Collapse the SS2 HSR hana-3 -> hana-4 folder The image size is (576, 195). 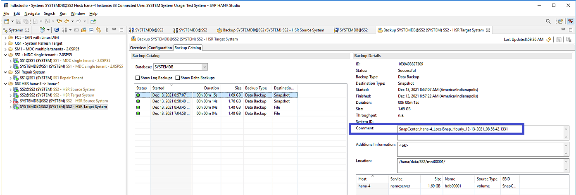click(x=5, y=83)
